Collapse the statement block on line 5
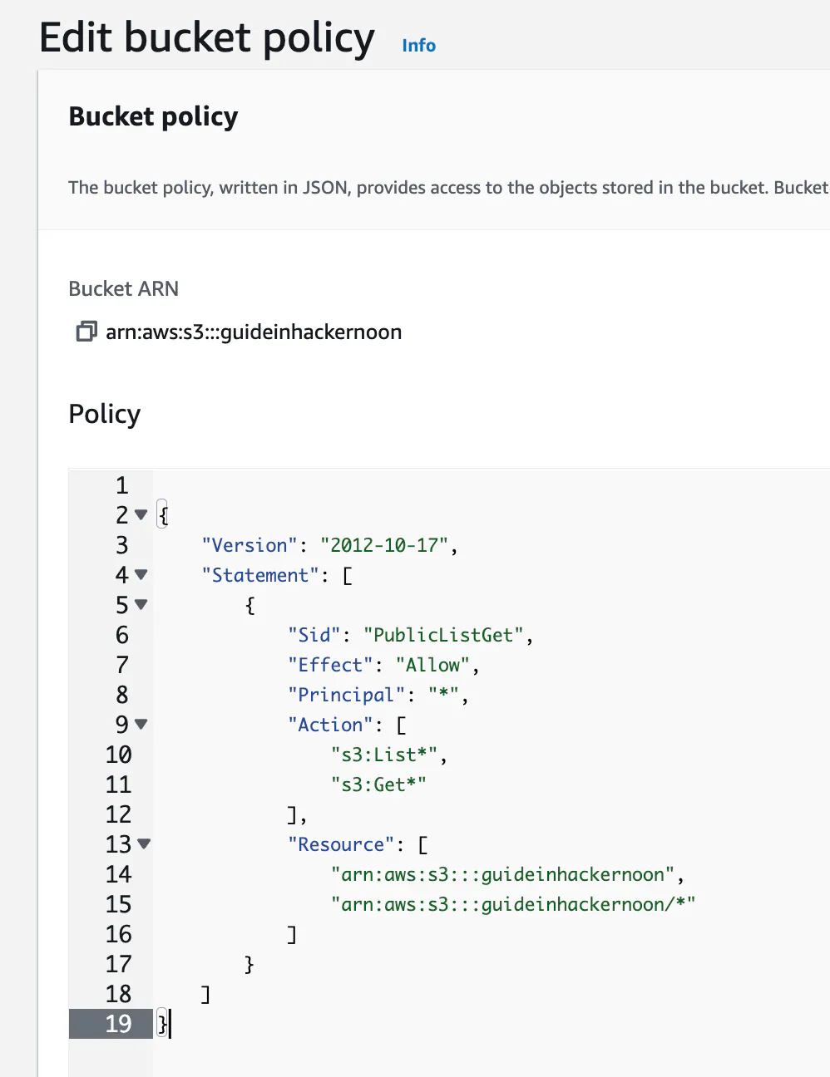The width and height of the screenshot is (830, 1077). point(141,605)
